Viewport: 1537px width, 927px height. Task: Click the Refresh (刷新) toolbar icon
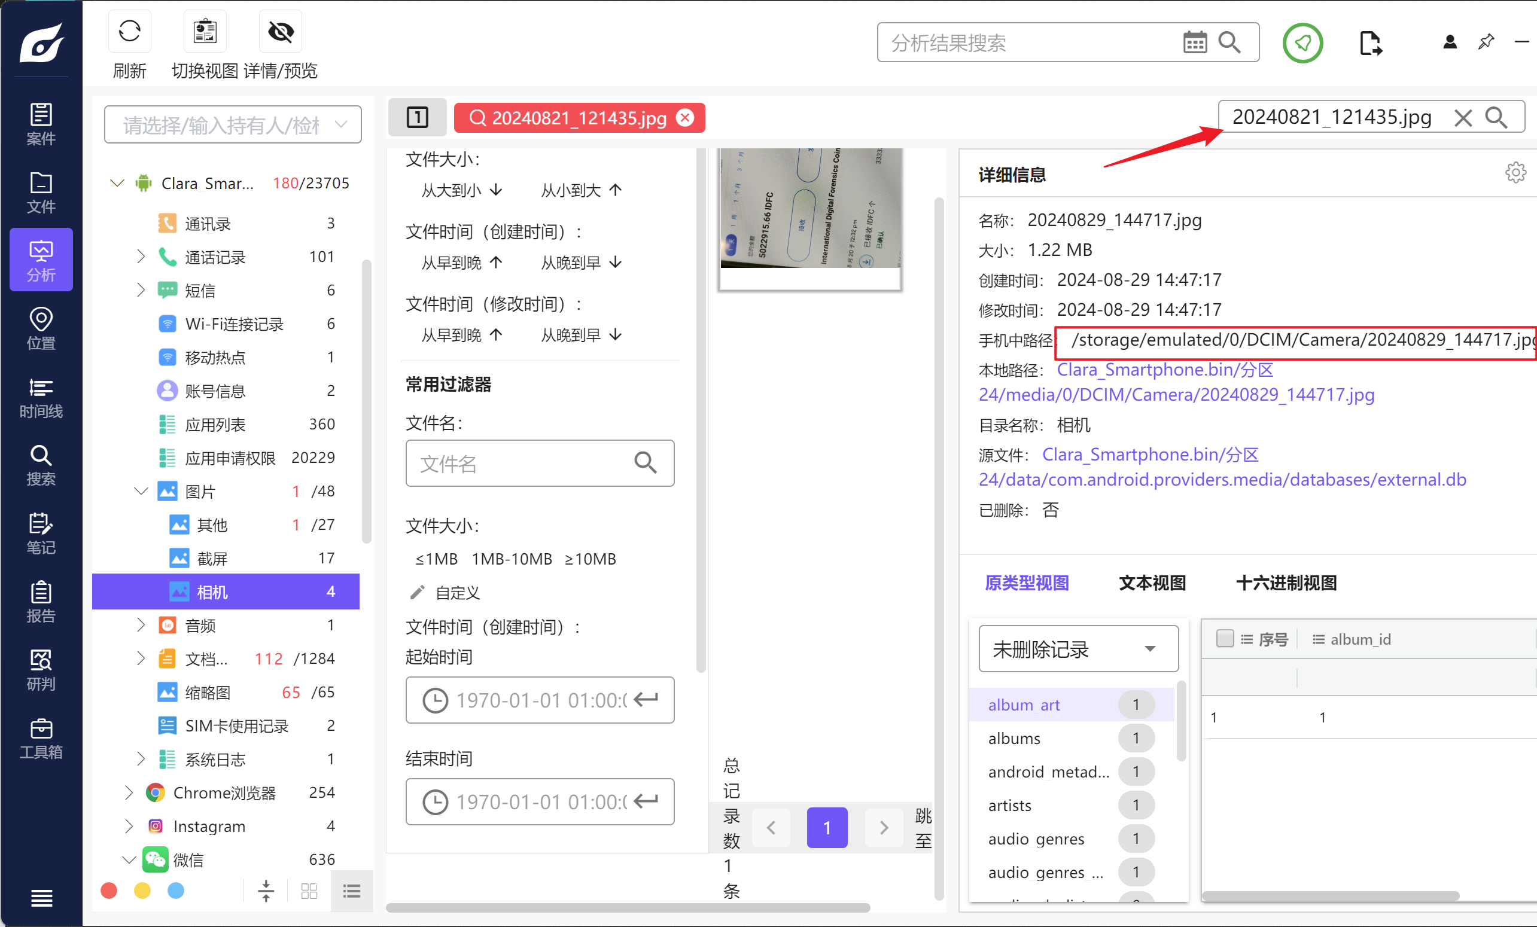(129, 31)
